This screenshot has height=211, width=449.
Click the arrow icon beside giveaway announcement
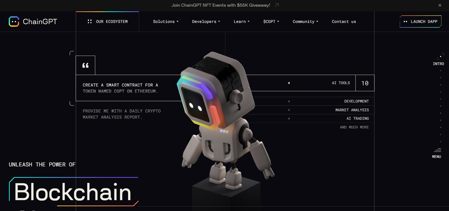coord(277,5)
